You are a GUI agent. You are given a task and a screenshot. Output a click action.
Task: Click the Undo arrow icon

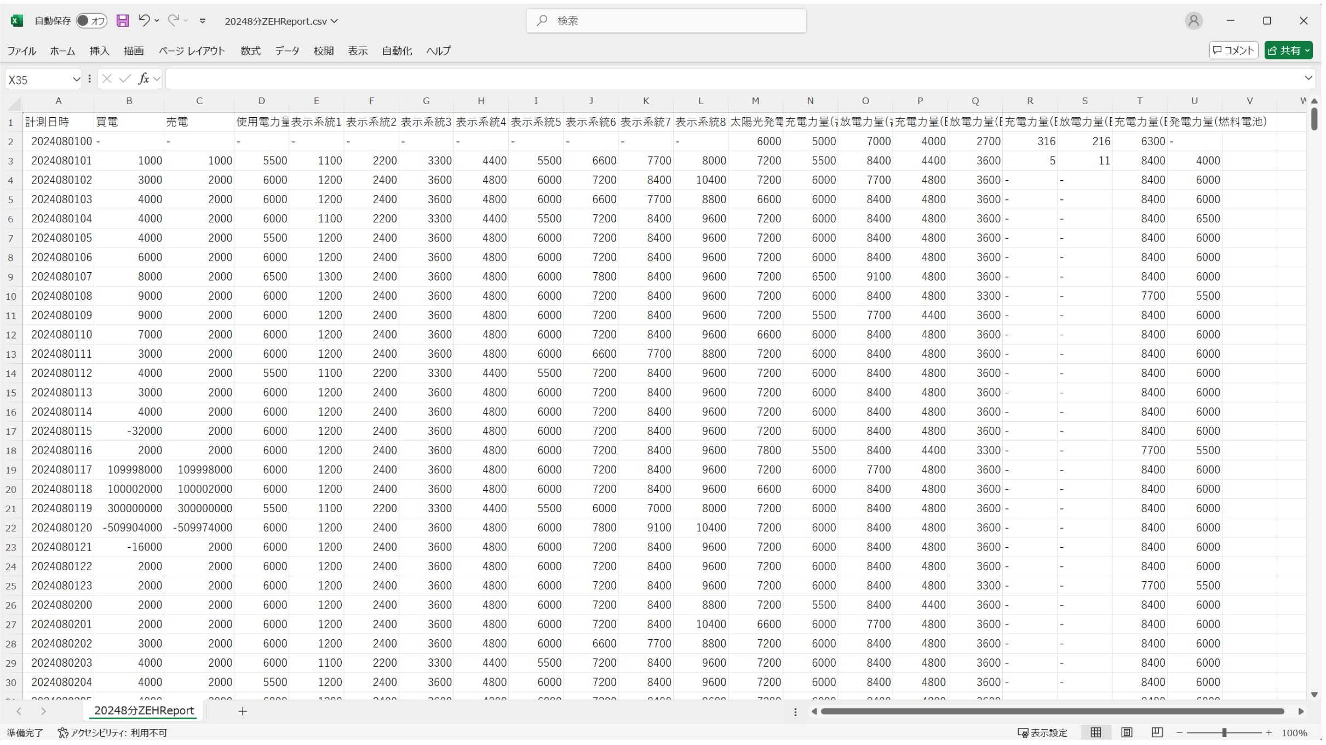pos(143,21)
